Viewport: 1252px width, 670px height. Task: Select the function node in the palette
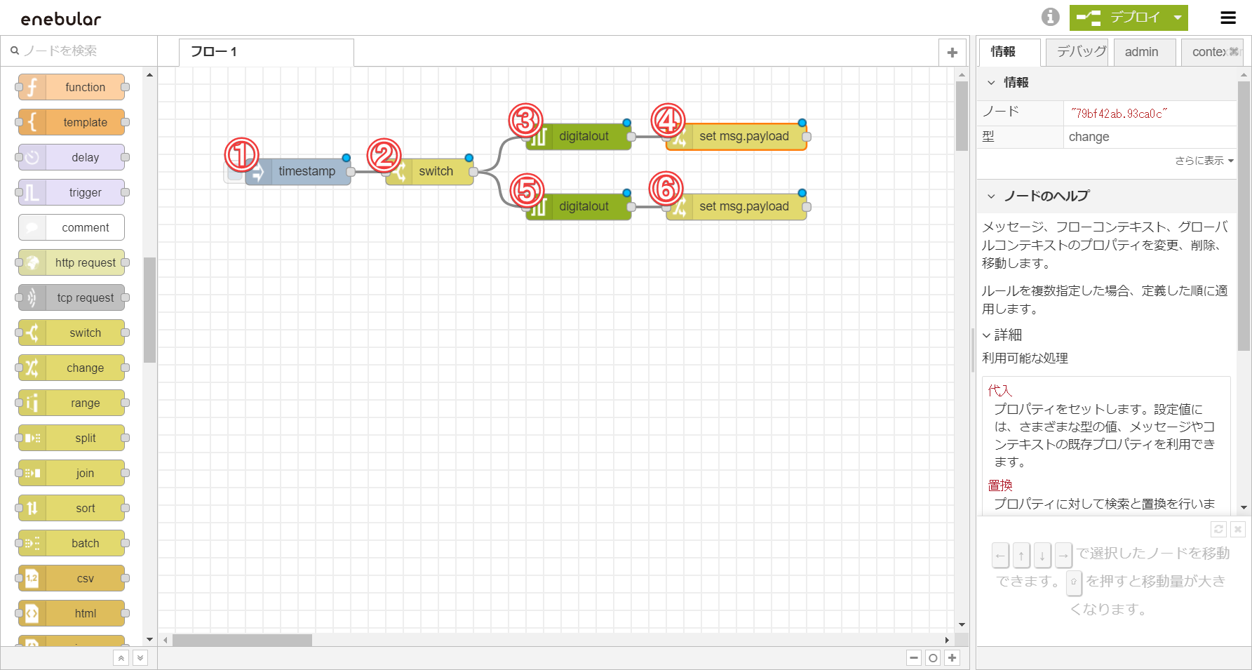click(x=71, y=87)
